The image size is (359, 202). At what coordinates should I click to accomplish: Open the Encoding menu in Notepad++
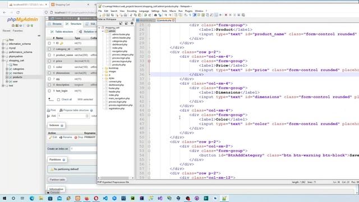click(x=132, y=11)
